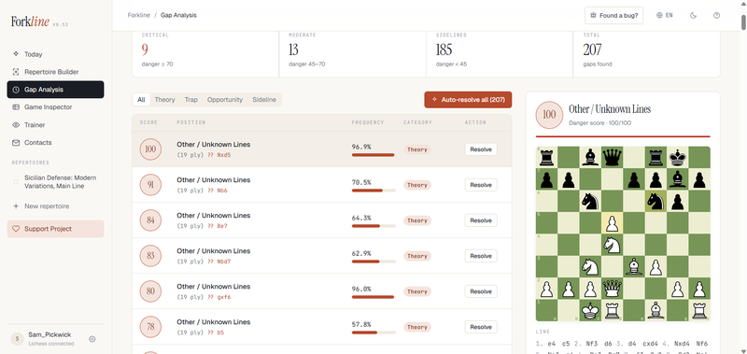Open the Today page icon
The height and width of the screenshot is (354, 747).
(16, 54)
